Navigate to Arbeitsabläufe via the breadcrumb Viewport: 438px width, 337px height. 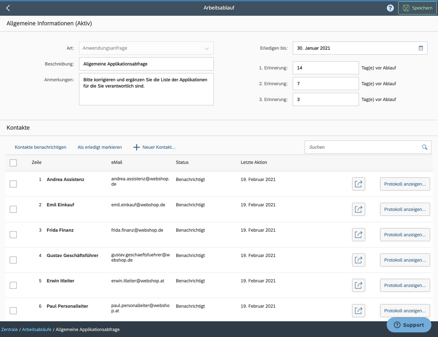pos(37,329)
